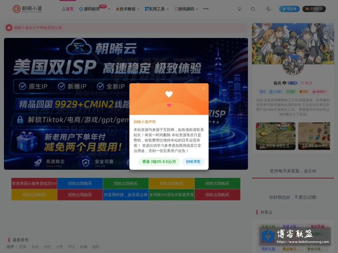Expand the 游戏源码 dropdown chevron
338x253 pixels.
[x=197, y=9]
